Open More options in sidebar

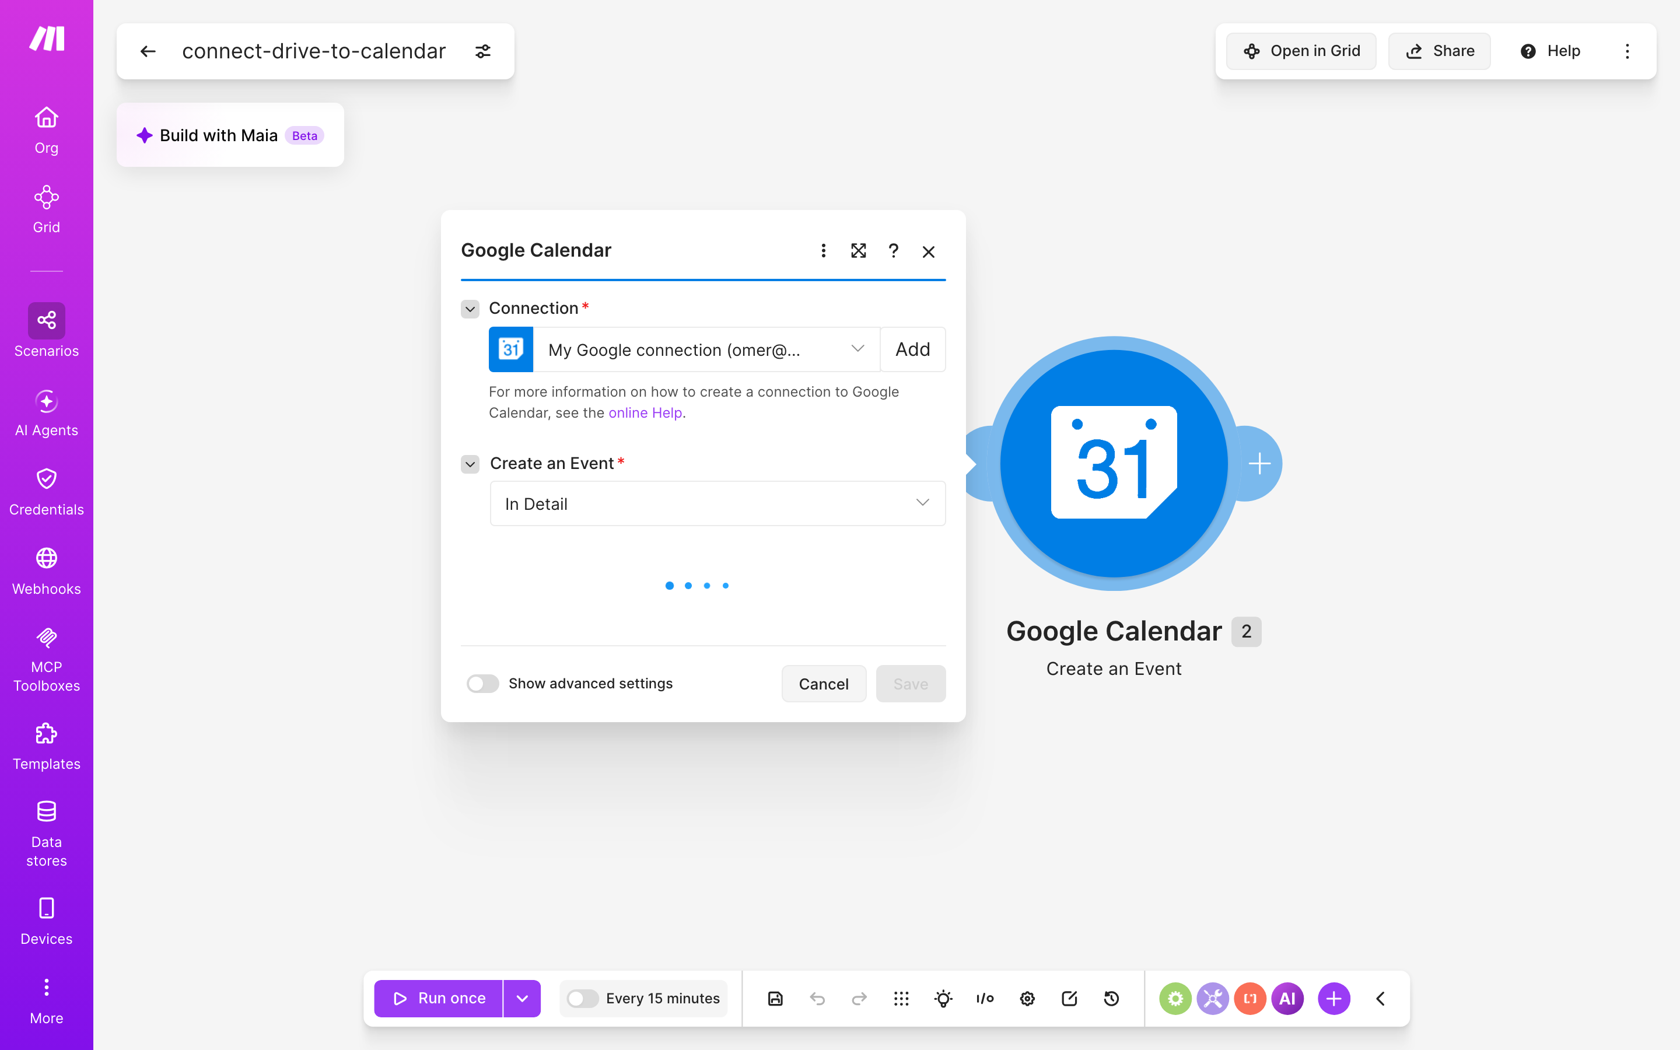pos(47,1002)
